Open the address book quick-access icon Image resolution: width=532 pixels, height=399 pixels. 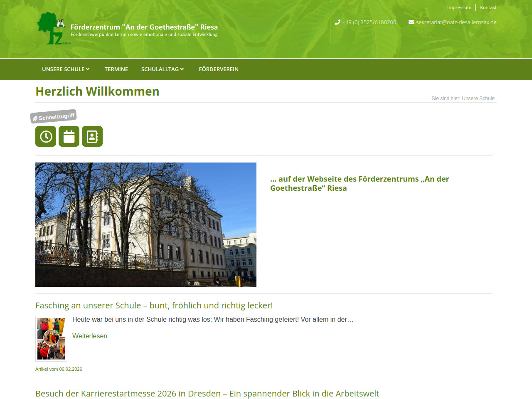coord(92,136)
